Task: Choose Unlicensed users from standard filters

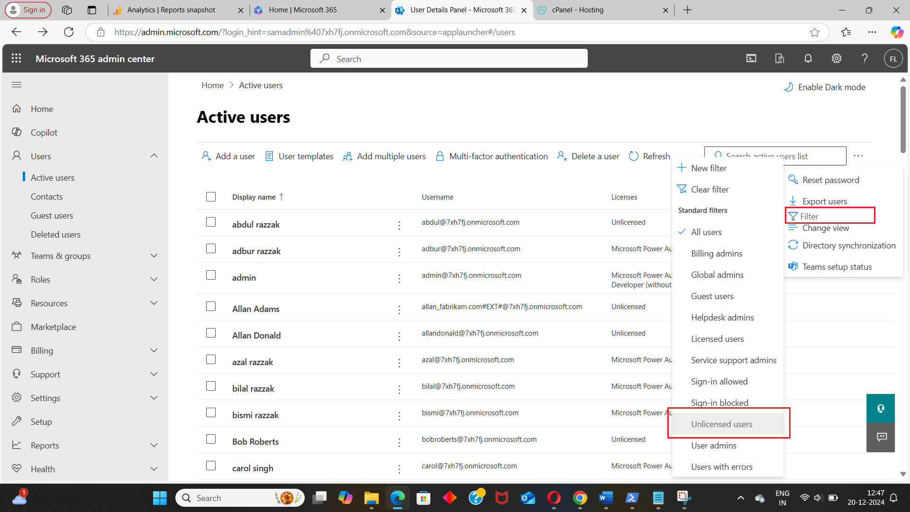Action: pos(721,424)
